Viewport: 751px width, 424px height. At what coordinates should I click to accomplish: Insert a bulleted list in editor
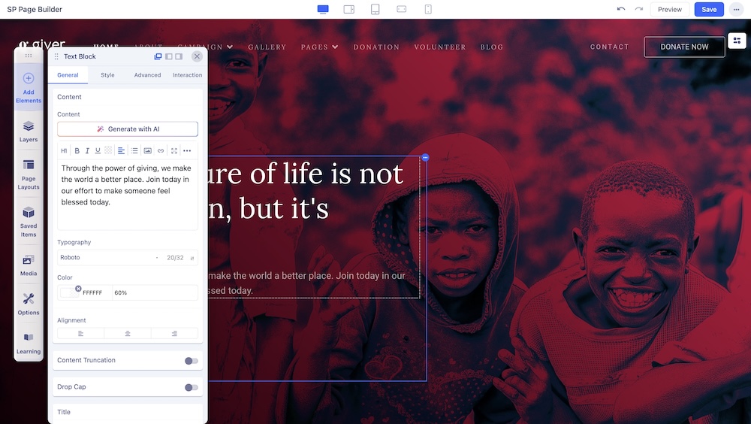(134, 150)
